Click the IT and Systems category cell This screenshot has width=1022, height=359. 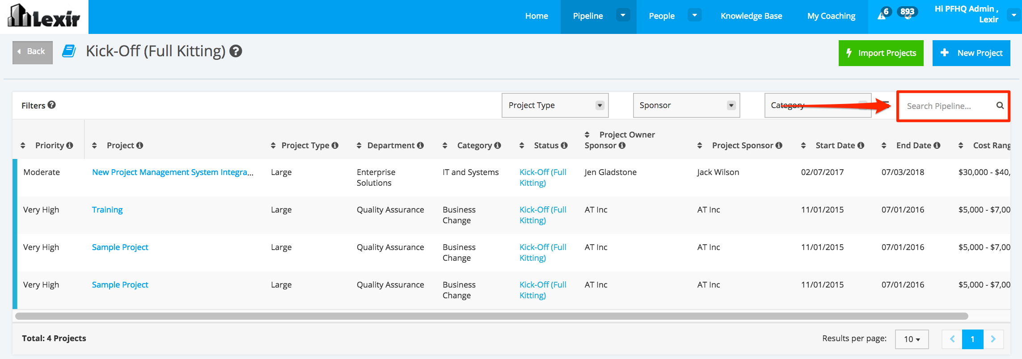pyautogui.click(x=470, y=172)
